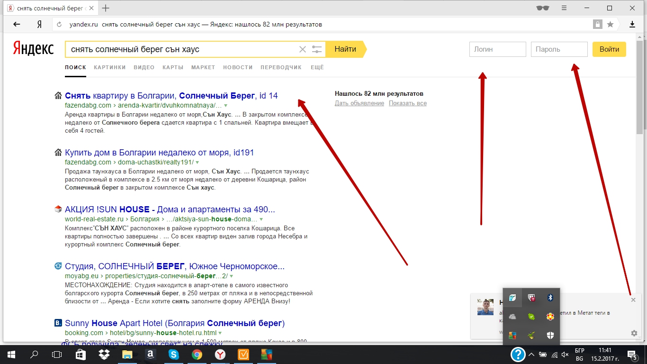
Task: Focus the Пароль password field
Action: pos(559,49)
